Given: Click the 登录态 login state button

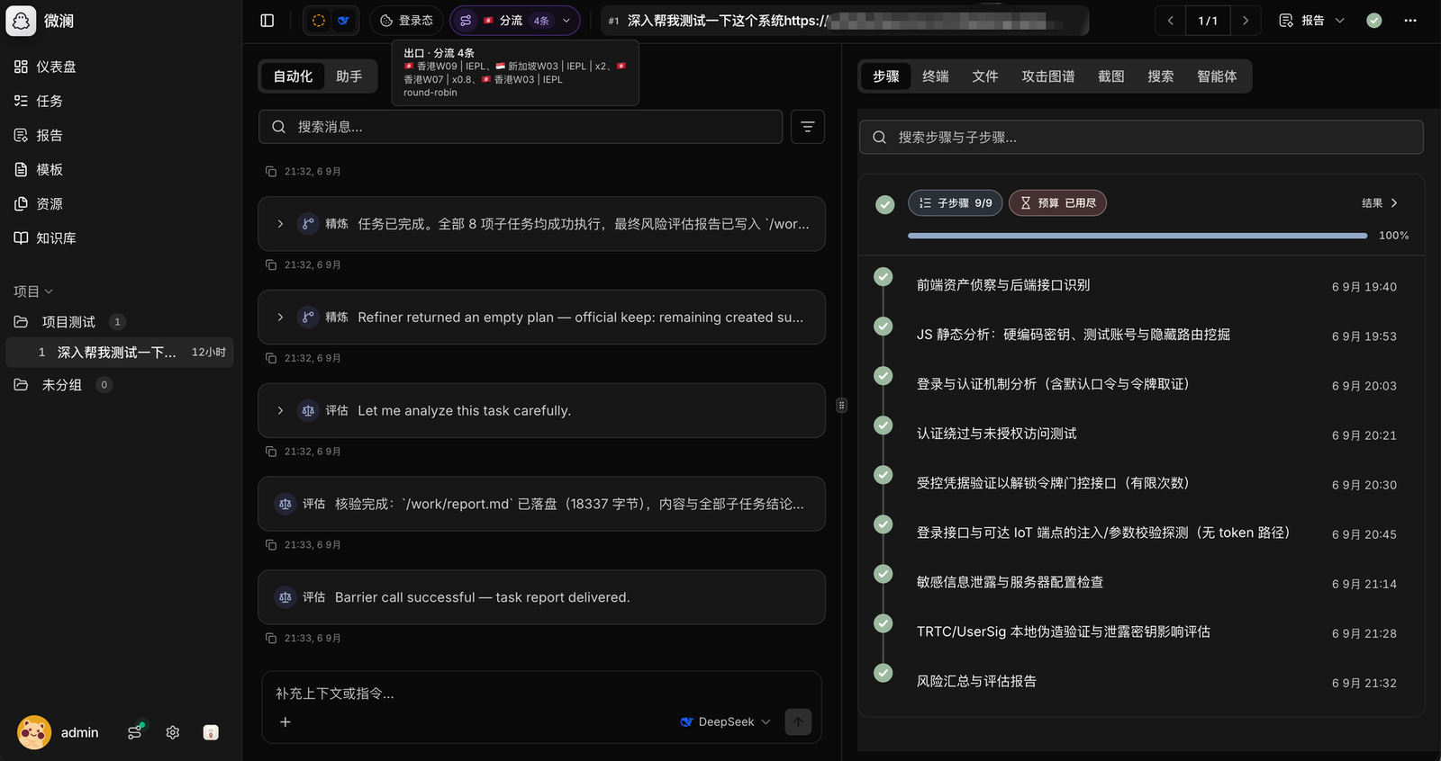Looking at the screenshot, I should coord(406,21).
